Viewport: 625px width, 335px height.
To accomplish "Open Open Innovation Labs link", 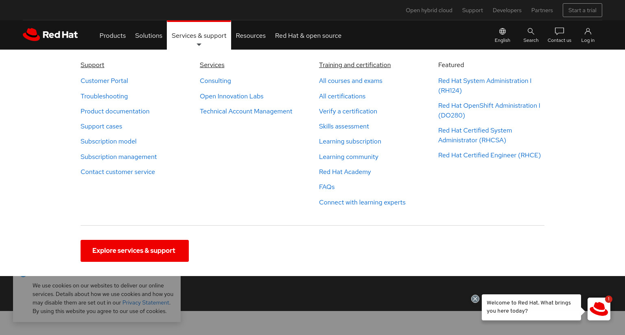I will pos(232,96).
